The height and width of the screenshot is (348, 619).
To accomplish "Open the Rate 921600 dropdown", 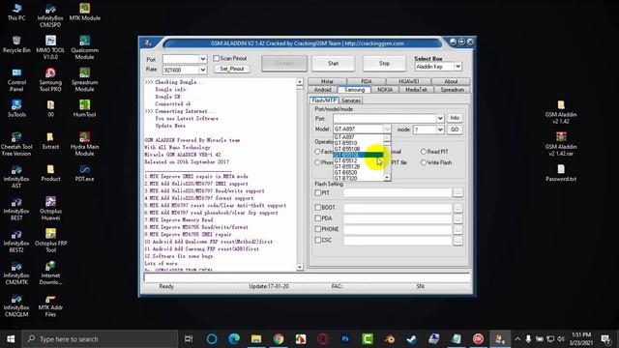I will coord(202,70).
